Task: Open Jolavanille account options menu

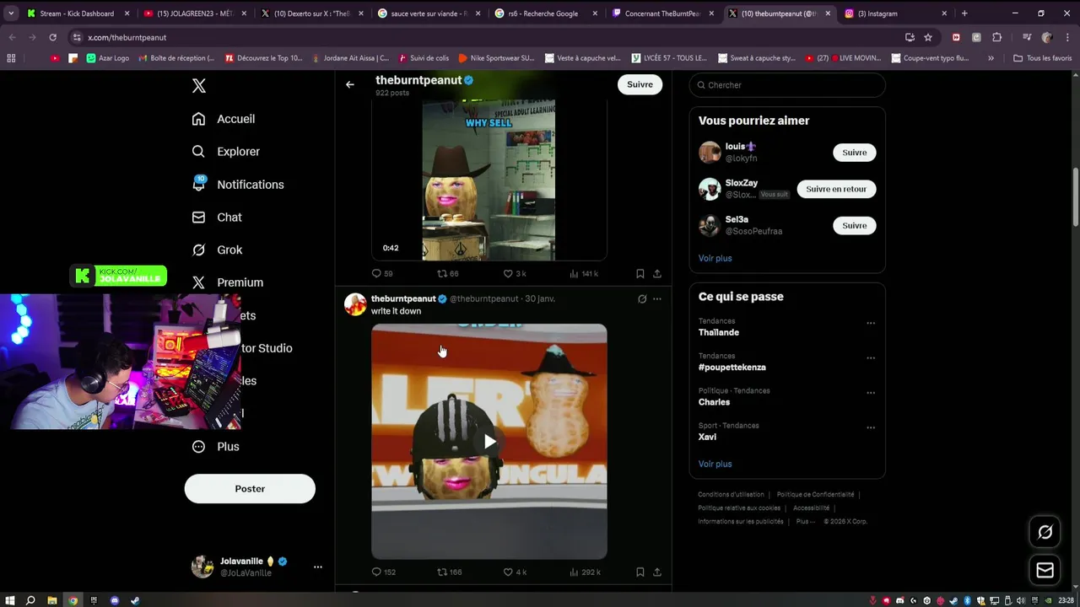Action: click(318, 567)
